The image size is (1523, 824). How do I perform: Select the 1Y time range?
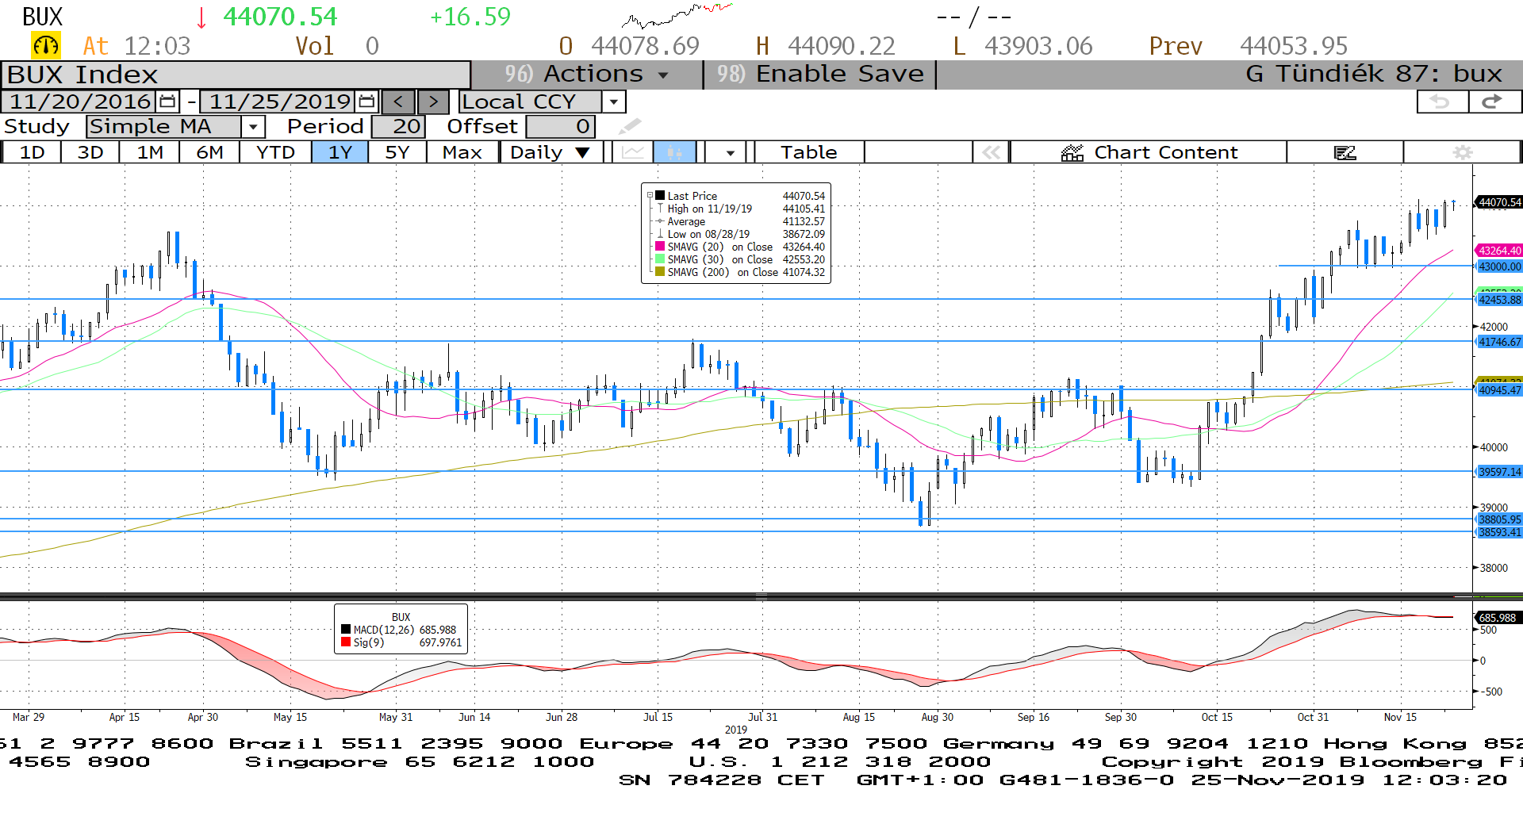340,152
